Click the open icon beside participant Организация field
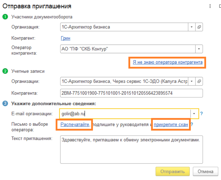Image resolution: width=221 pixels, height=180 pixels. tap(199, 27)
